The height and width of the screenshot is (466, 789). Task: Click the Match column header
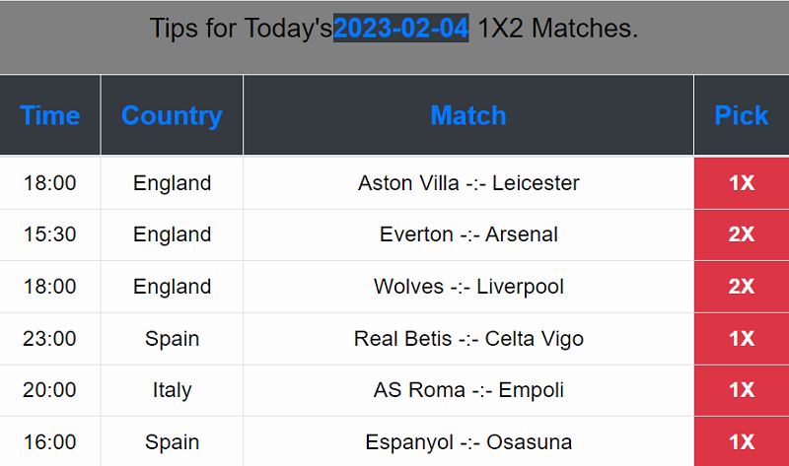click(x=467, y=115)
